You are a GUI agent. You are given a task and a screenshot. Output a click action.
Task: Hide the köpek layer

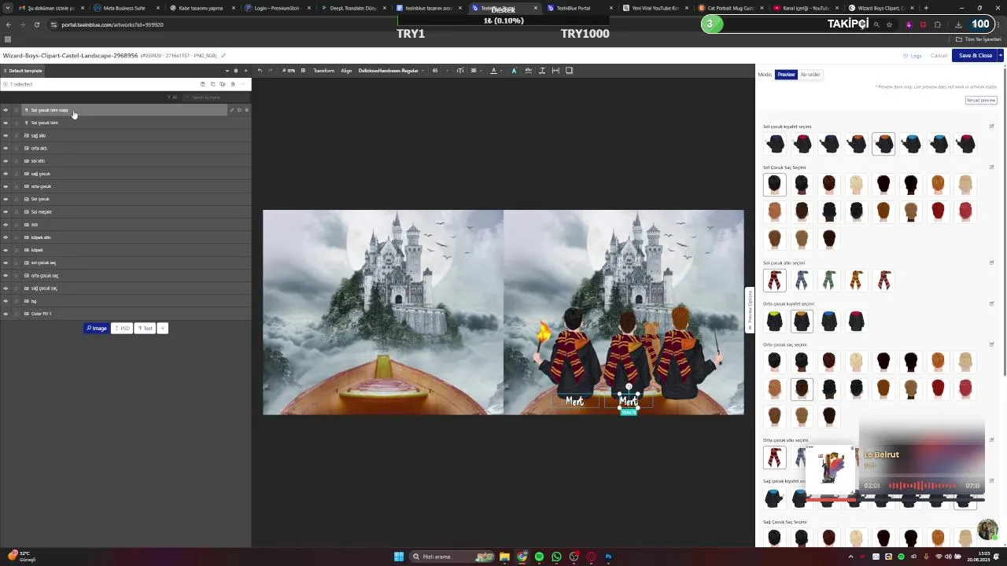click(x=6, y=250)
